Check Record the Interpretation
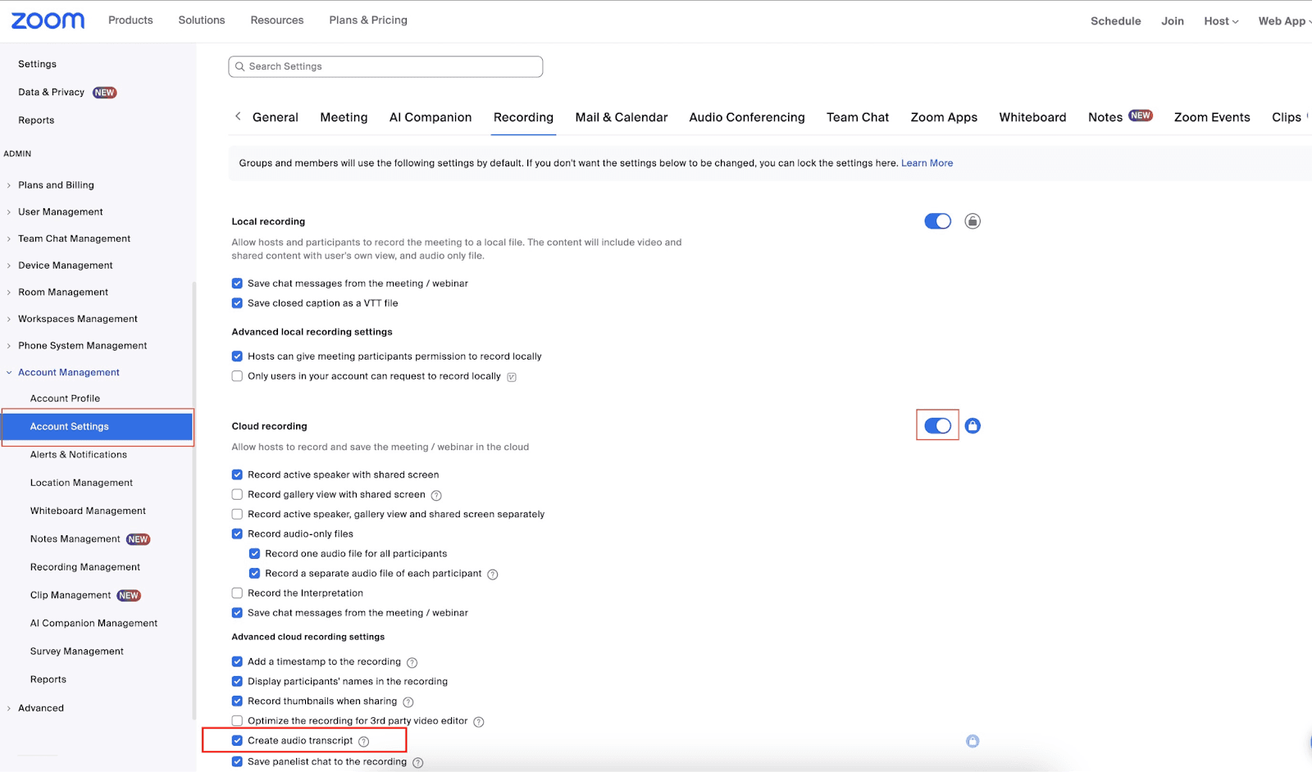 pyautogui.click(x=237, y=593)
